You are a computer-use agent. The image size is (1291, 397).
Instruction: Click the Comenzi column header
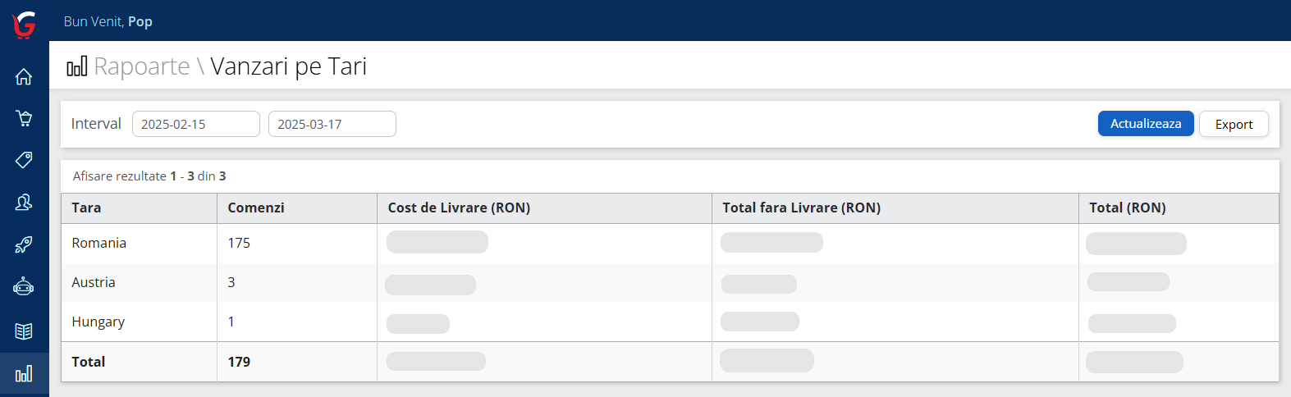point(256,208)
